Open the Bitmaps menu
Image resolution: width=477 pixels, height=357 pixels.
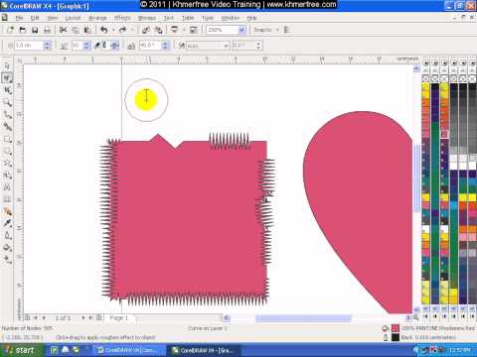coord(147,18)
